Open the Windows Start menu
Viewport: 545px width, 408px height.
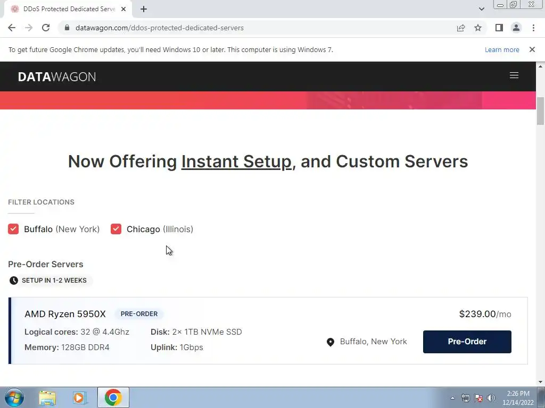click(14, 397)
